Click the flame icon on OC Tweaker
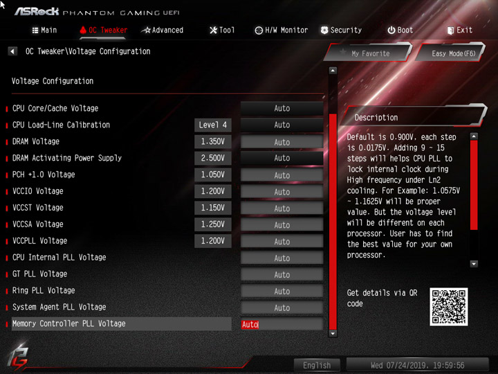The height and width of the screenshot is (374, 498). tap(83, 30)
